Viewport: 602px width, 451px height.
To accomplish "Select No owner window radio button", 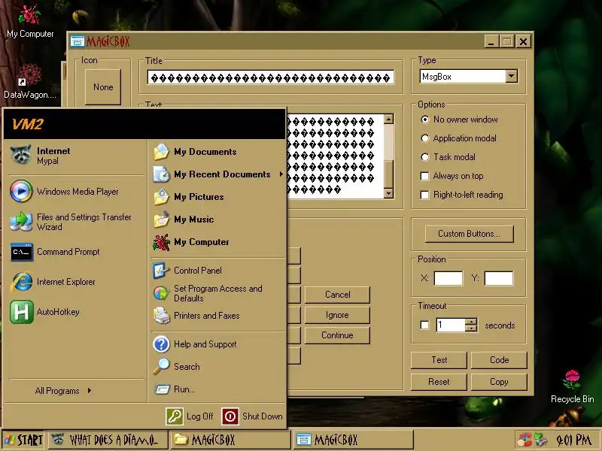I will (425, 120).
